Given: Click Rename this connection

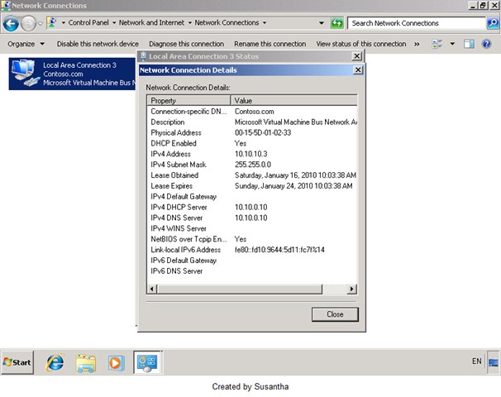Looking at the screenshot, I should (270, 44).
